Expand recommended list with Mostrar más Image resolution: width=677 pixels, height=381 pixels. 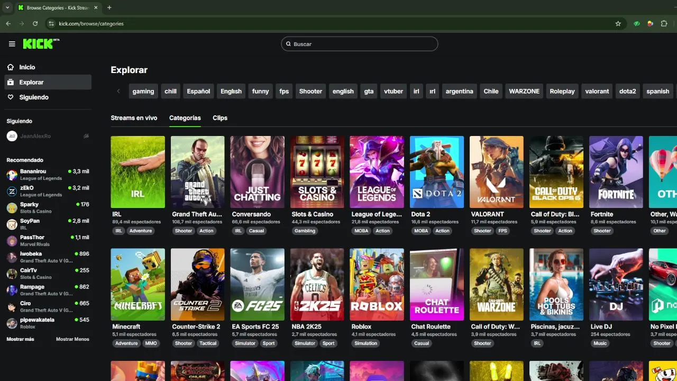[20, 339]
